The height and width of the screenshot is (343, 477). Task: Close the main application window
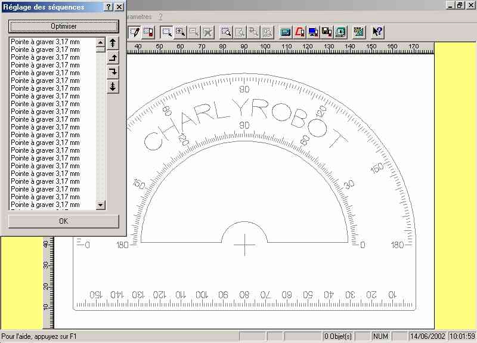coord(470,5)
